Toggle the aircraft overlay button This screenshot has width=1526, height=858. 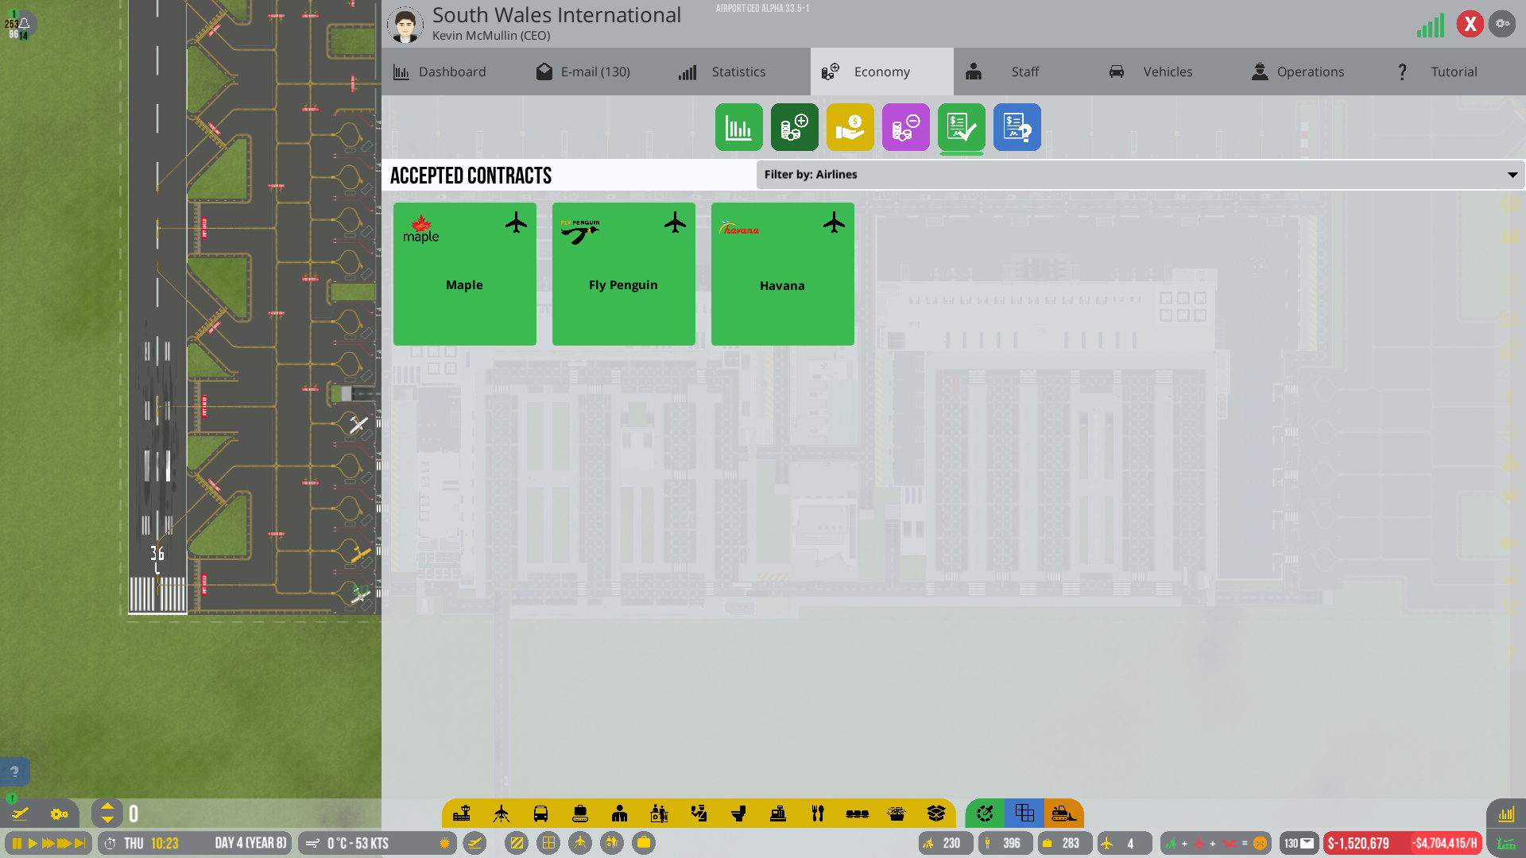click(580, 843)
